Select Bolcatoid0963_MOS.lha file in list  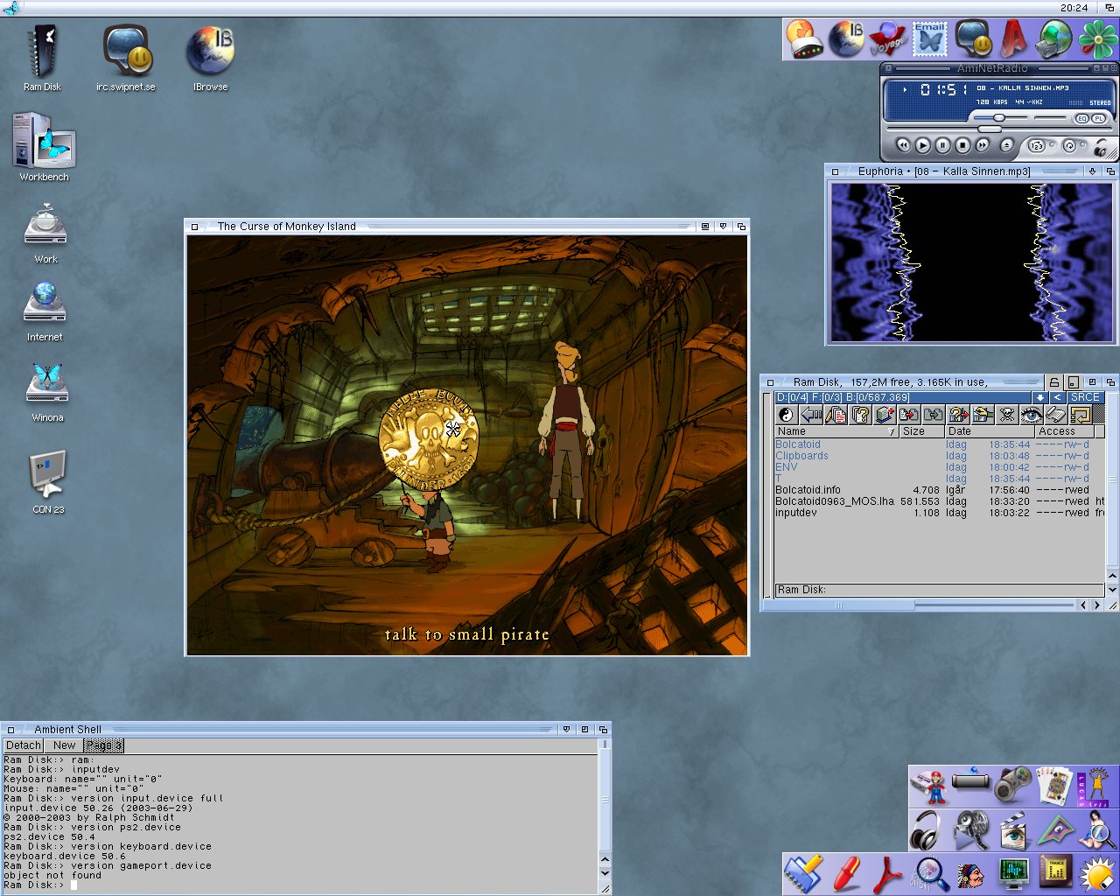pyautogui.click(x=834, y=501)
